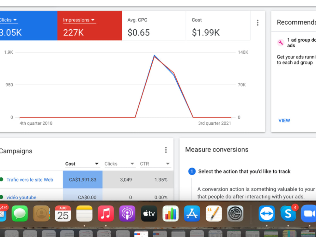Launch the Music app in the dock
Screen dimensions: 316x237
point(106,213)
